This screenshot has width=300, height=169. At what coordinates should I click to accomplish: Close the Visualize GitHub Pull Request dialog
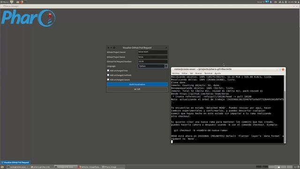(x=108, y=48)
